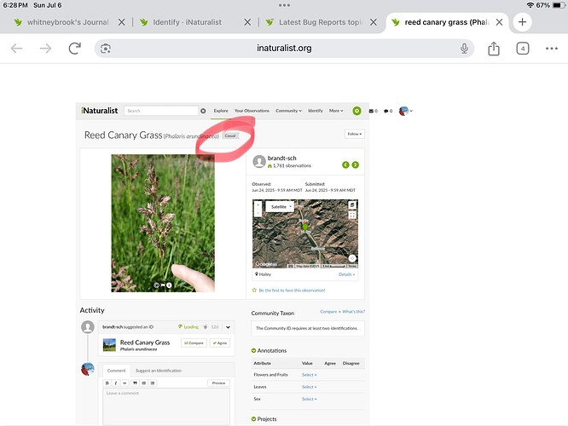
Task: Tap the microphone icon in the address bar
Action: tap(464, 48)
